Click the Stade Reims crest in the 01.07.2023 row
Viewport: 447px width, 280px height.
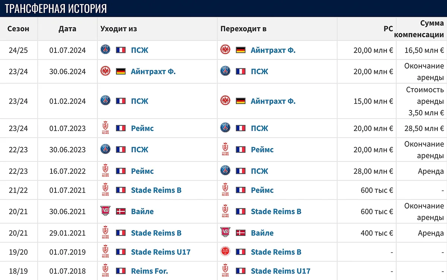(105, 128)
